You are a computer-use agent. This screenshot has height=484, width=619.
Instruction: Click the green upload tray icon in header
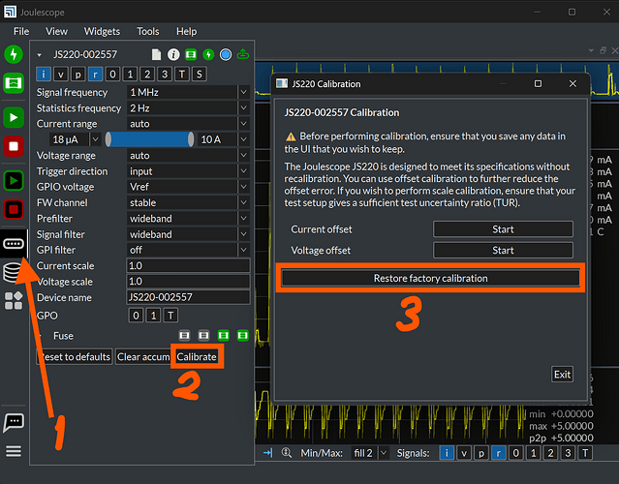pyautogui.click(x=243, y=54)
